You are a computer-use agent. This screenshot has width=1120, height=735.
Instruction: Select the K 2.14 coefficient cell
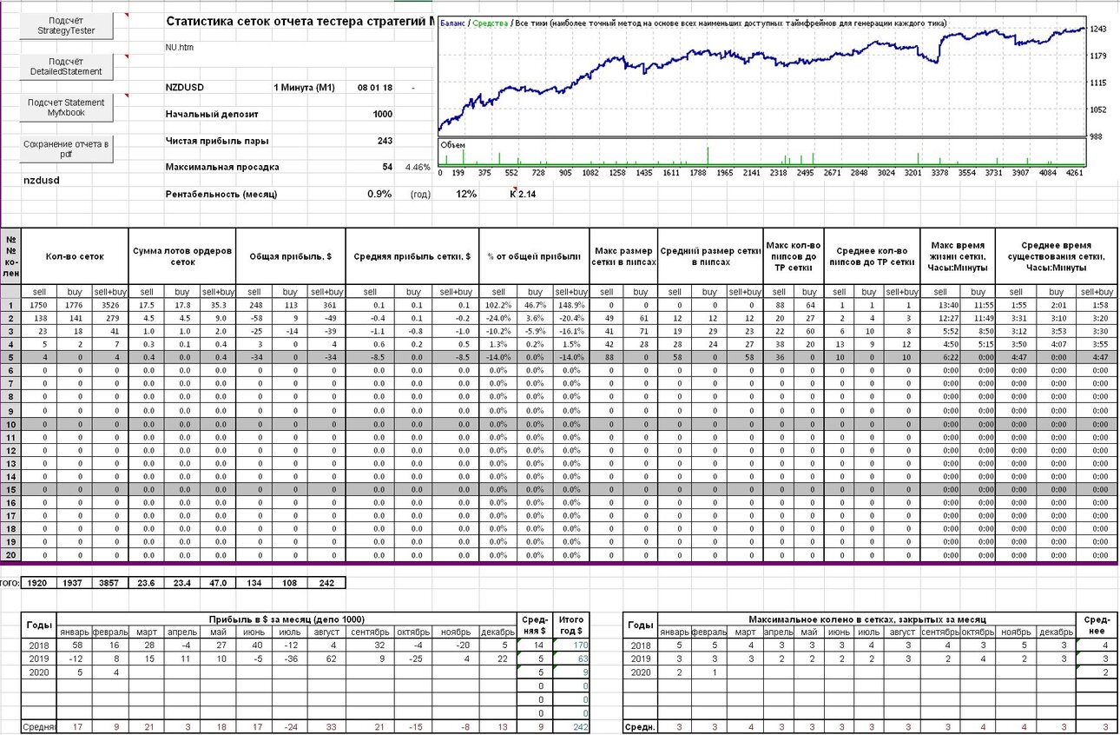click(523, 194)
